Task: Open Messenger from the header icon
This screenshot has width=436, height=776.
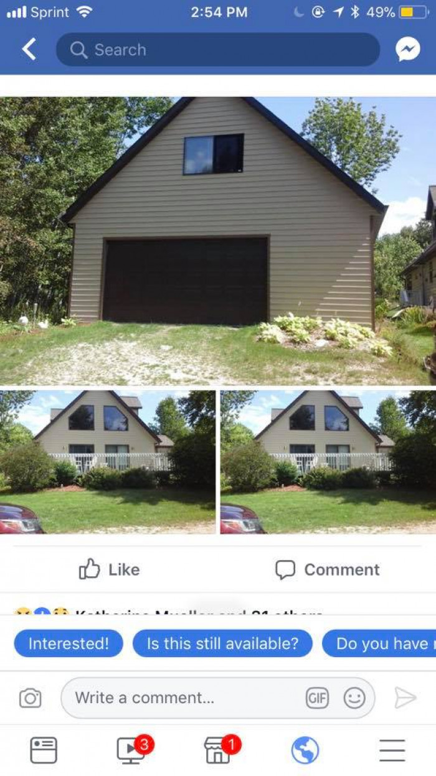Action: point(407,49)
